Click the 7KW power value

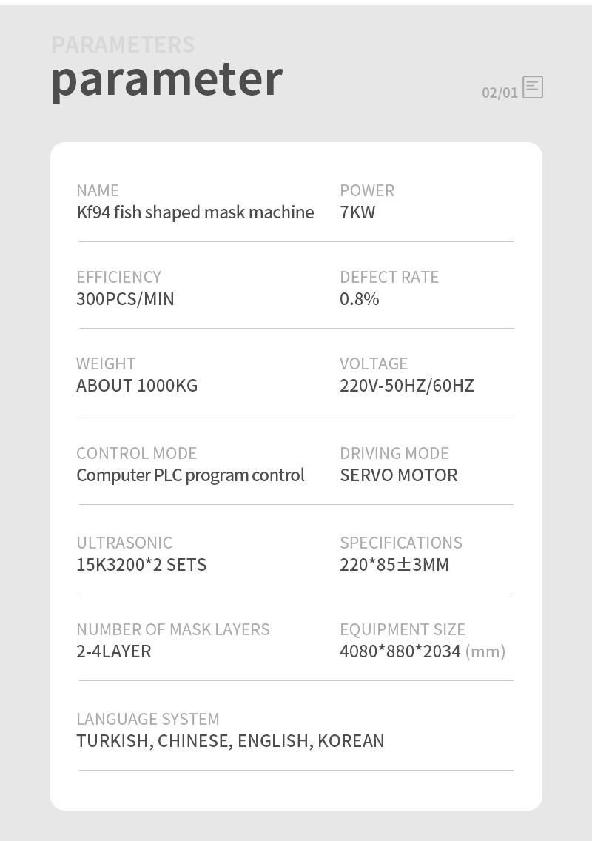point(357,212)
